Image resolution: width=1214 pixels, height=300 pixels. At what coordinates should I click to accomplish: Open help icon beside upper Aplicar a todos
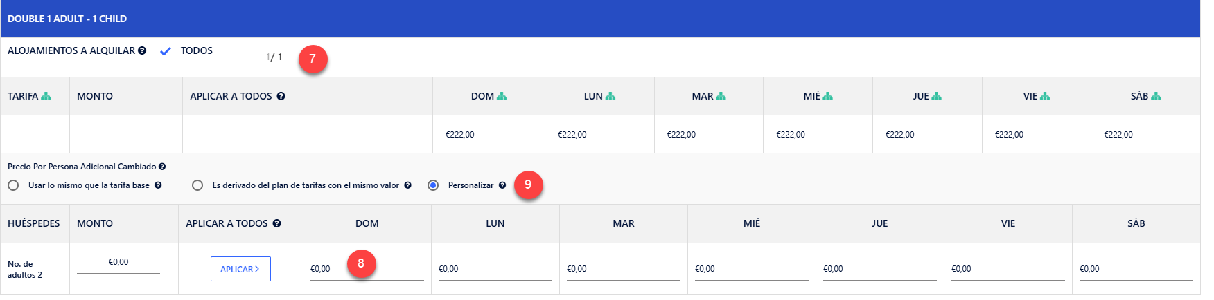pos(281,96)
